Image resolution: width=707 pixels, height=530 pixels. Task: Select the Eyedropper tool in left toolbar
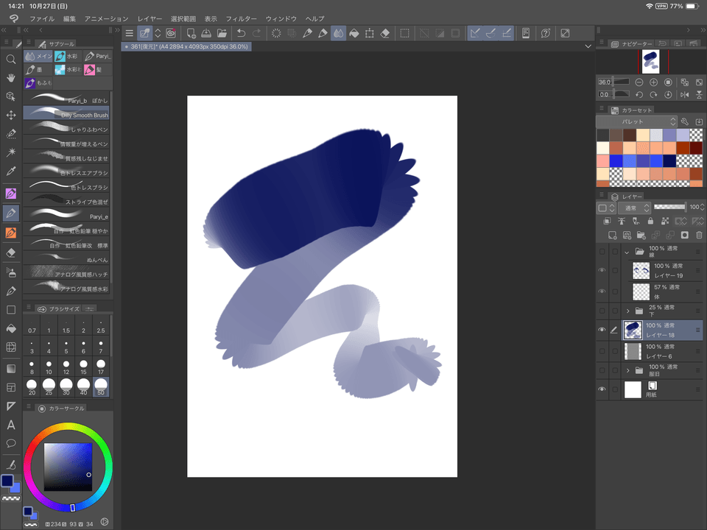[11, 172]
